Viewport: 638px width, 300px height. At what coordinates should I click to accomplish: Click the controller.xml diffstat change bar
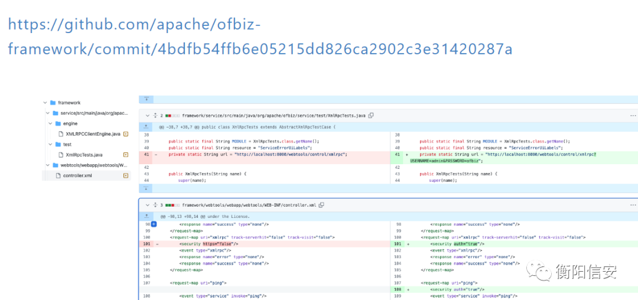click(172, 205)
